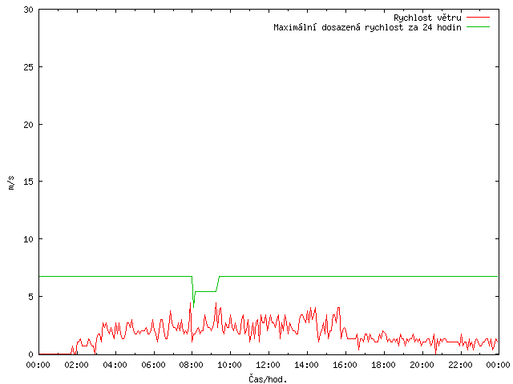
Task: Click the x-axis tick label 08:00
Action: pos(192,365)
